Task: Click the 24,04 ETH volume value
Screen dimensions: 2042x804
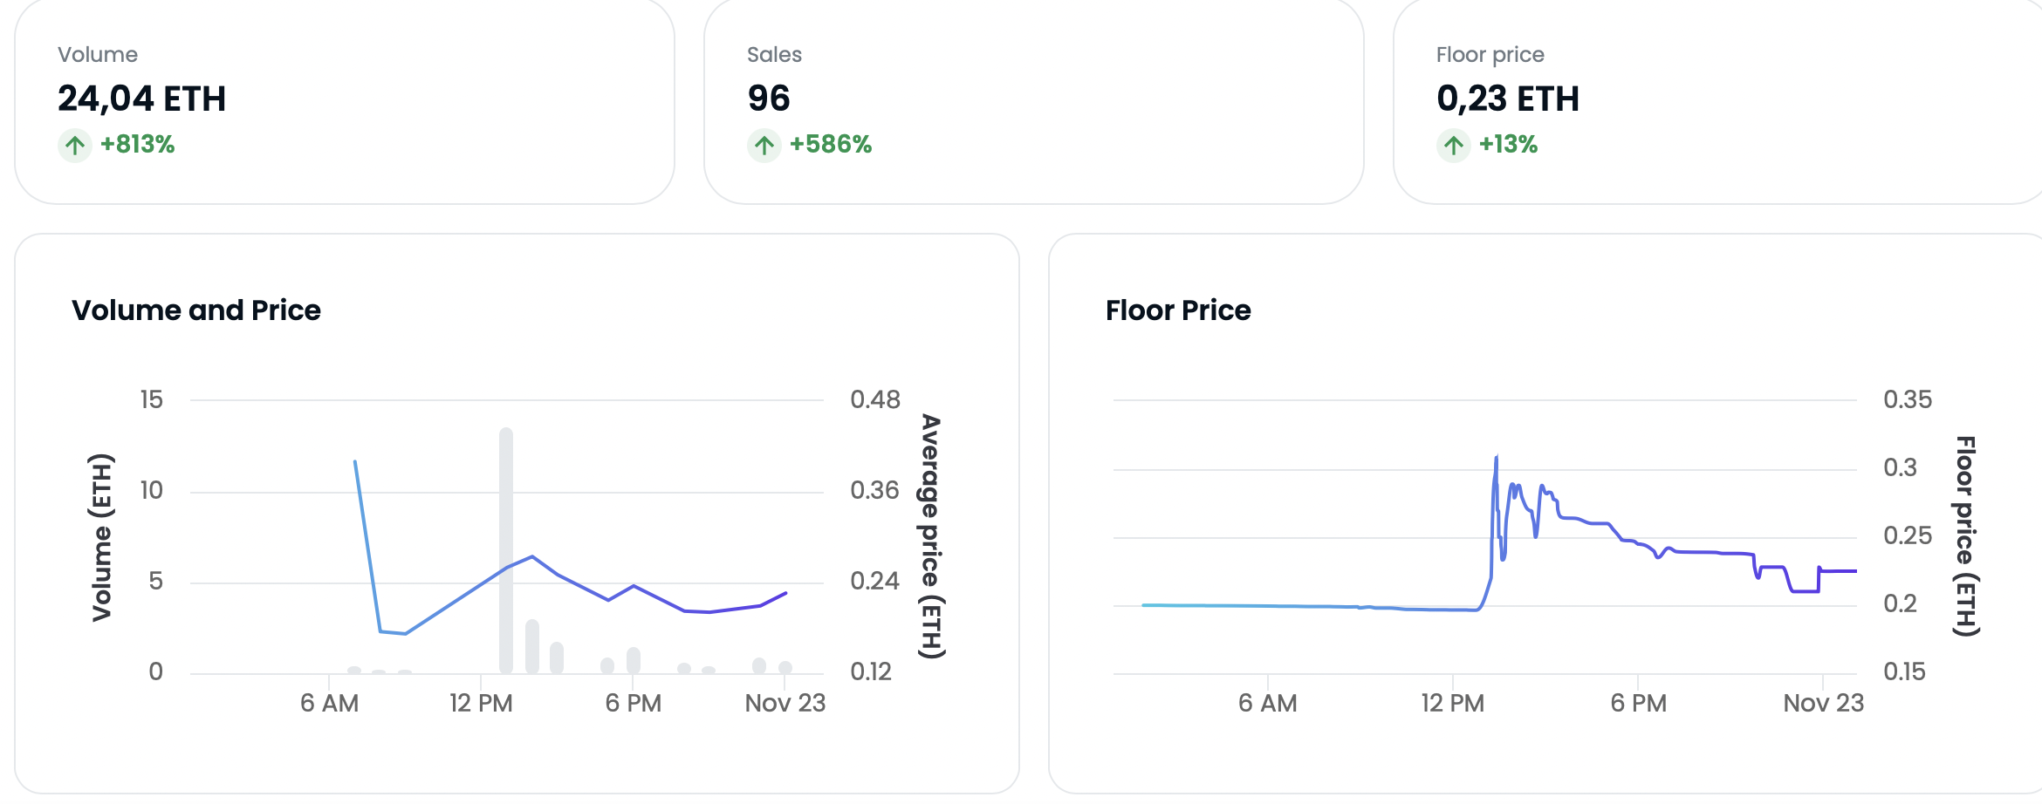Action: point(142,99)
